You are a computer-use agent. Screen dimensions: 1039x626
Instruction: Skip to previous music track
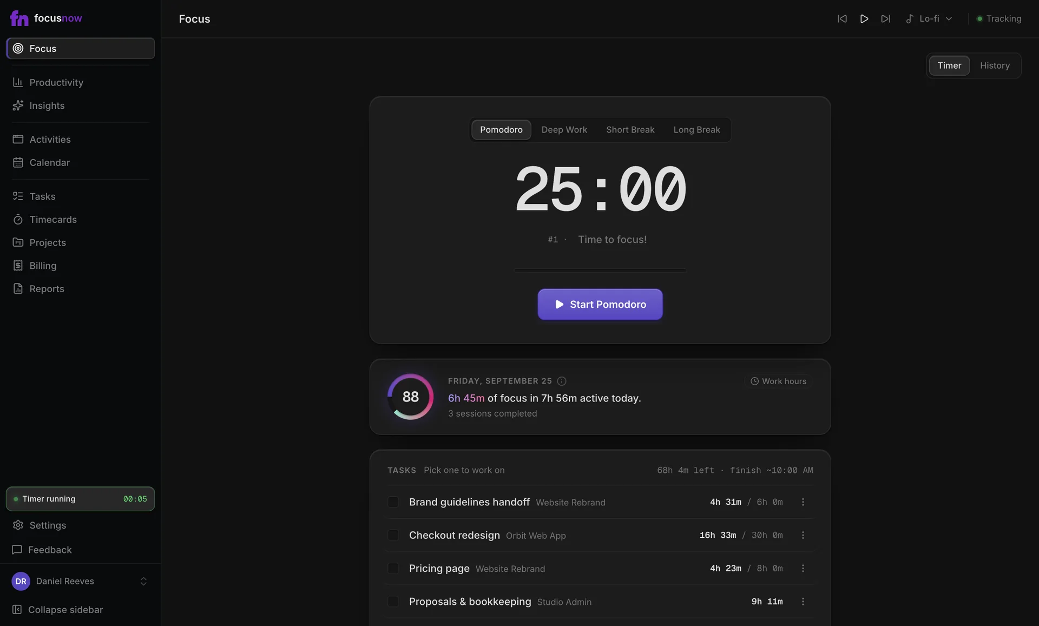[842, 18]
